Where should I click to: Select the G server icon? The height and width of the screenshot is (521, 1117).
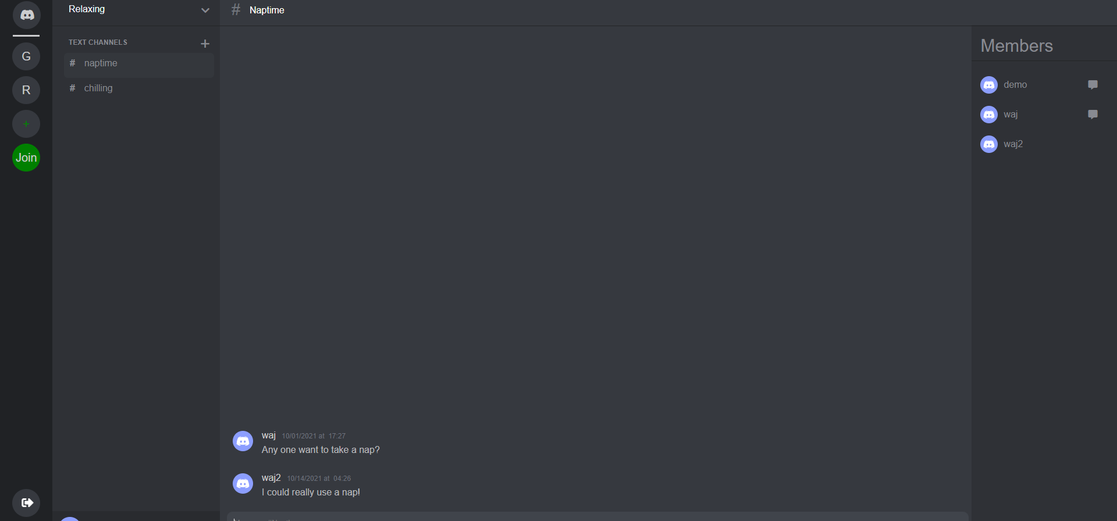click(26, 56)
